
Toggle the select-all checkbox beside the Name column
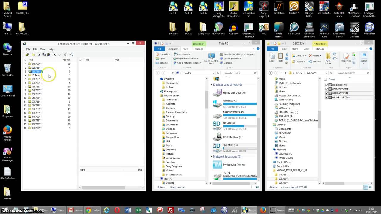(x=325, y=79)
